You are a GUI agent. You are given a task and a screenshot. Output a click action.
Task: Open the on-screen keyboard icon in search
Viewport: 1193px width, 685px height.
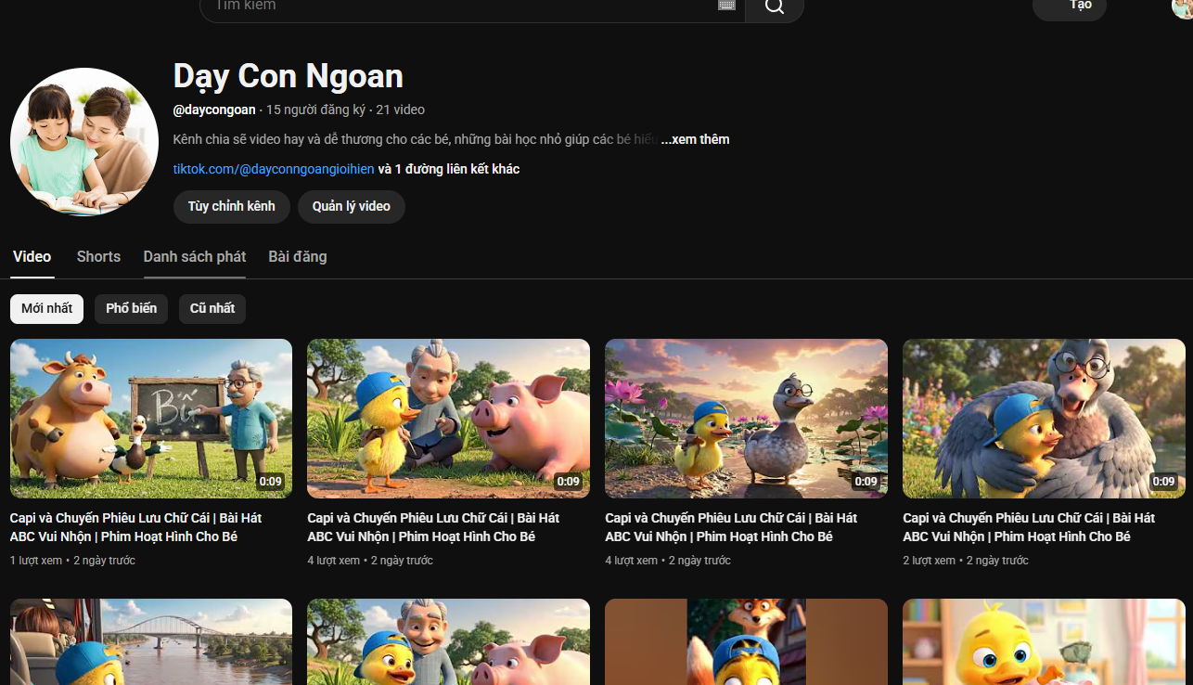[x=726, y=6]
